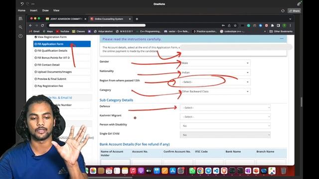Open the Category dropdown showing Other Backward Class
319x179 pixels.
click(215, 91)
